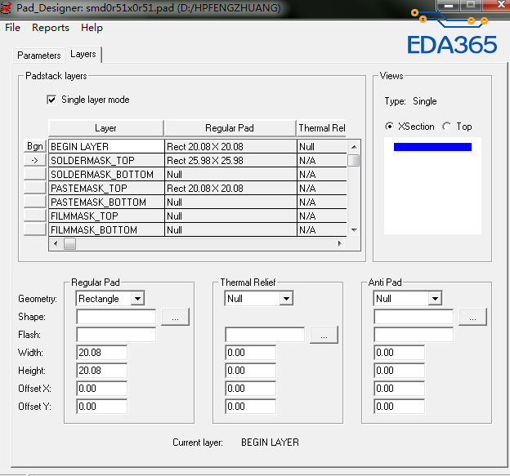Click the layer table scroll up arrow

(x=354, y=147)
